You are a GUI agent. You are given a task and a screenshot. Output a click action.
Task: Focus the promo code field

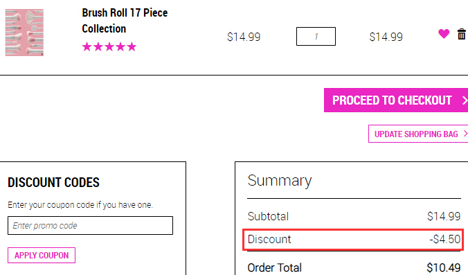[90, 225]
